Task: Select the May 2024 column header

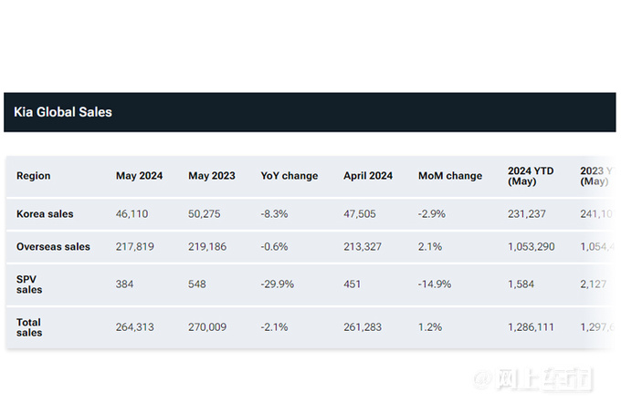Action: pos(139,176)
